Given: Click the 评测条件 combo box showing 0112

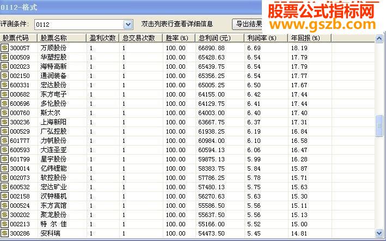Looking at the screenshot, I should (84, 25).
